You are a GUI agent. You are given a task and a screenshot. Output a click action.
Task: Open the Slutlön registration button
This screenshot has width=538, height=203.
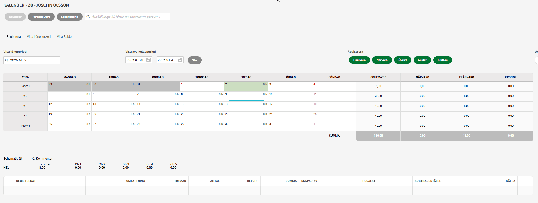(x=442, y=60)
